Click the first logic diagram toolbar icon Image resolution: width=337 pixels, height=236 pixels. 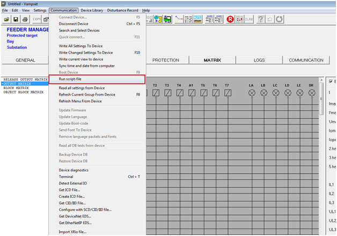click(209, 19)
